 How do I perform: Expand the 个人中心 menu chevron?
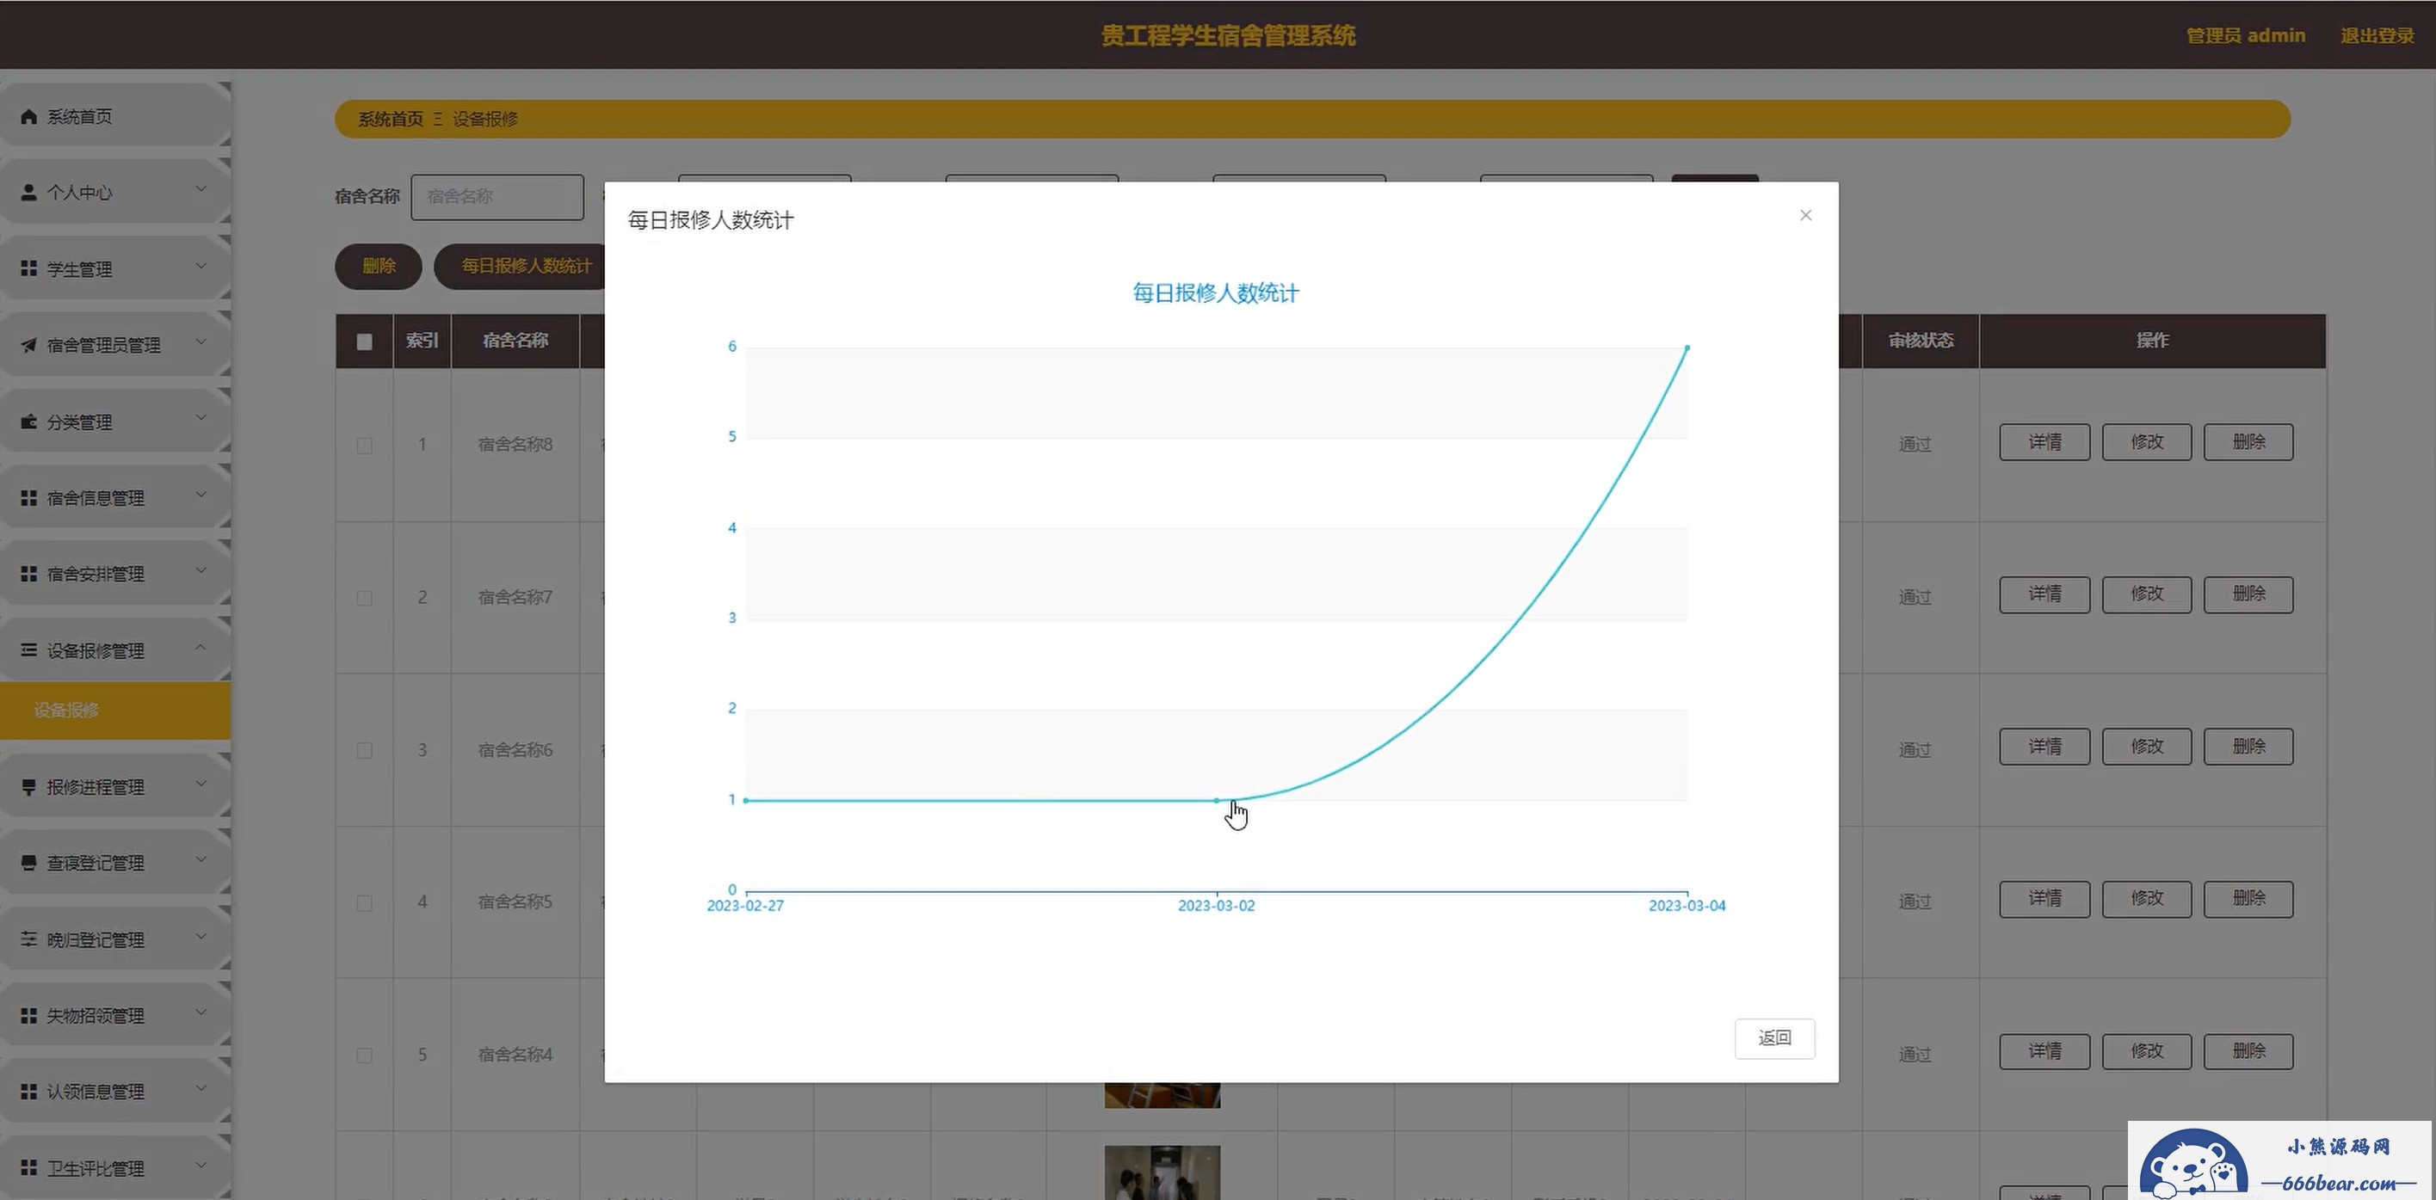coord(200,189)
